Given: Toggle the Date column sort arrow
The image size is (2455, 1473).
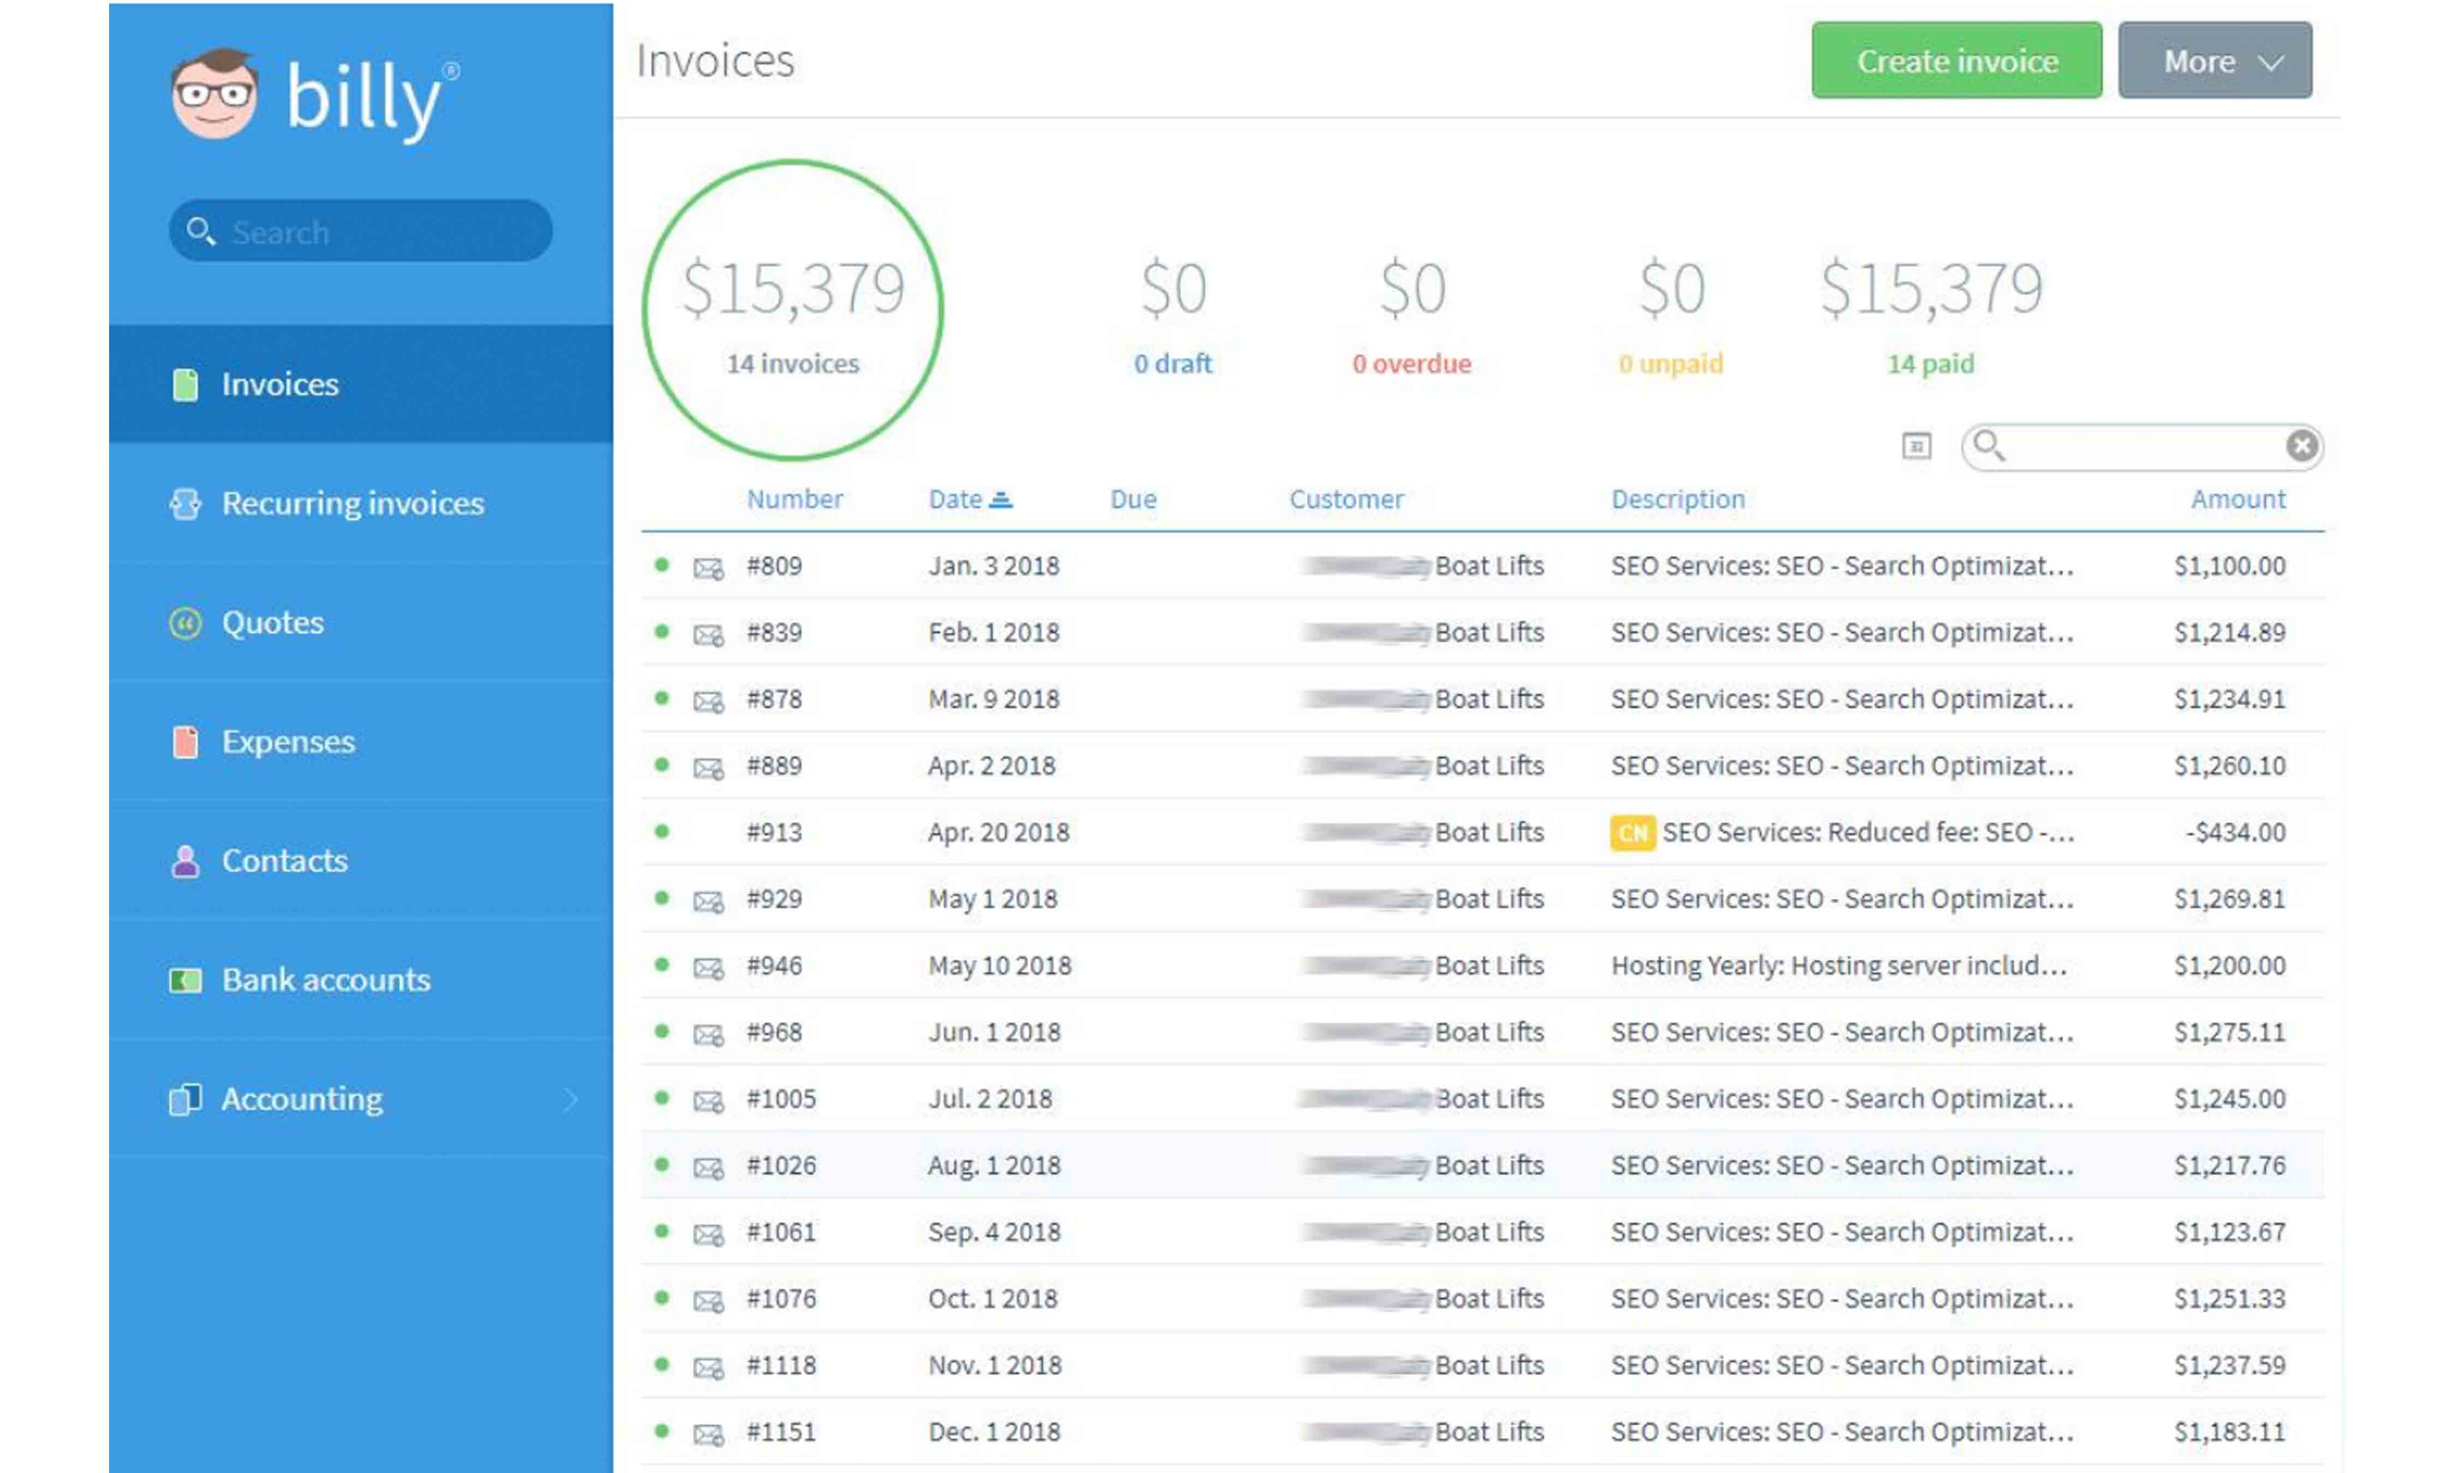Looking at the screenshot, I should tap(1001, 499).
